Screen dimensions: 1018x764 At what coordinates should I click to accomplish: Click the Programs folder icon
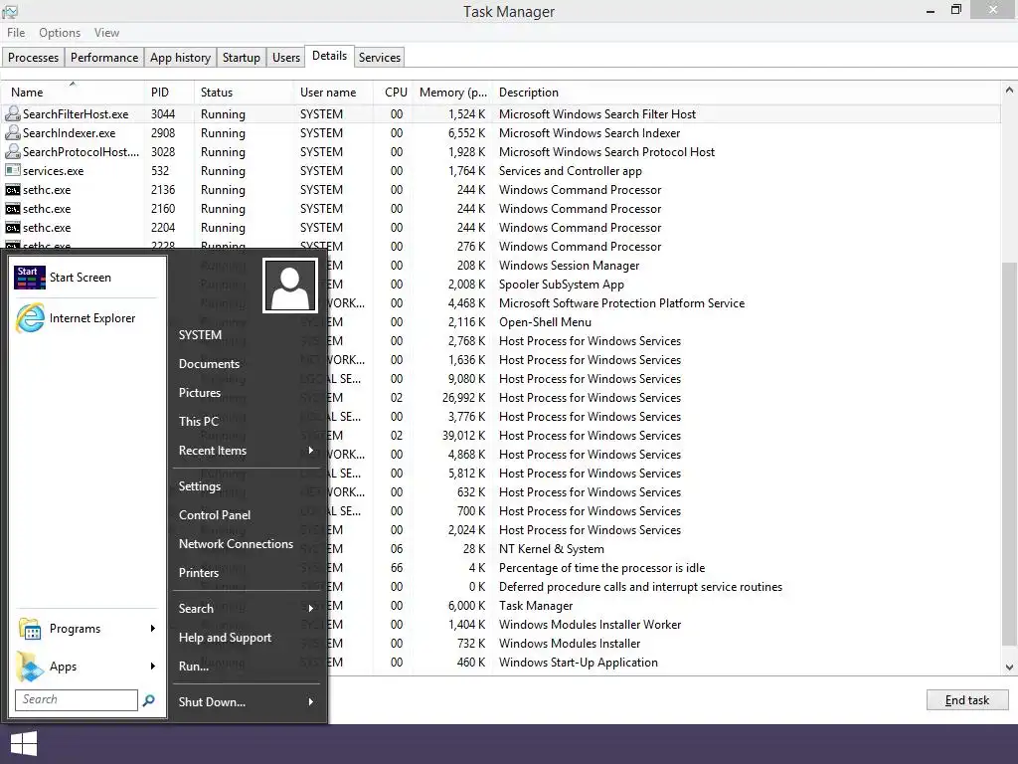tap(30, 629)
